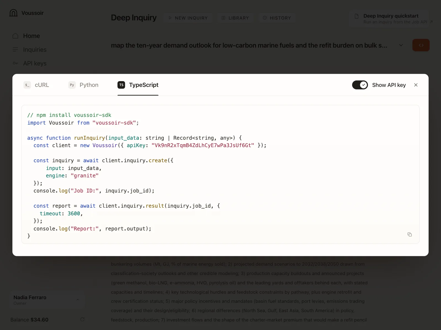Viewport: 441px width, 330px height.
Task: Open the Nadia Ferraro account menu
Action: (x=47, y=300)
